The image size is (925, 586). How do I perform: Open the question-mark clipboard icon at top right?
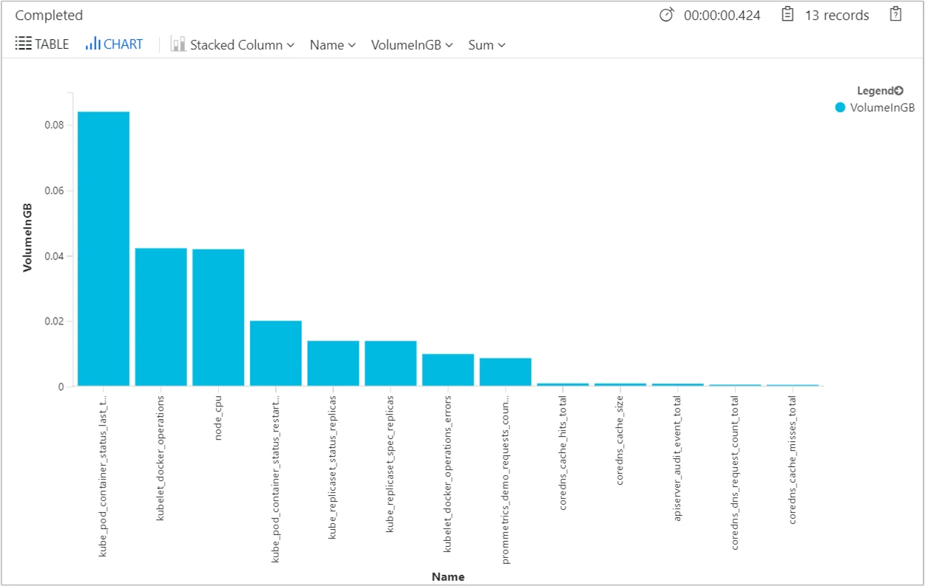tap(895, 15)
